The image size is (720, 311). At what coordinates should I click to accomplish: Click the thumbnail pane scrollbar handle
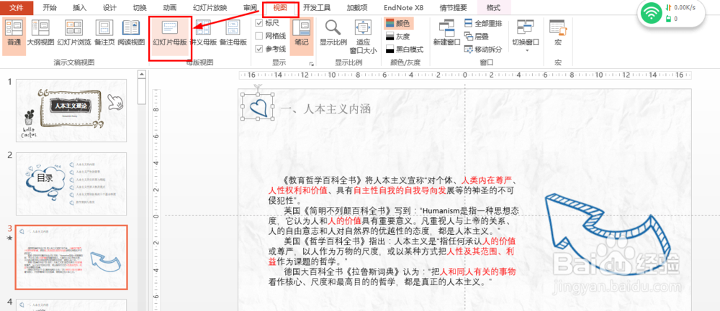(x=142, y=90)
